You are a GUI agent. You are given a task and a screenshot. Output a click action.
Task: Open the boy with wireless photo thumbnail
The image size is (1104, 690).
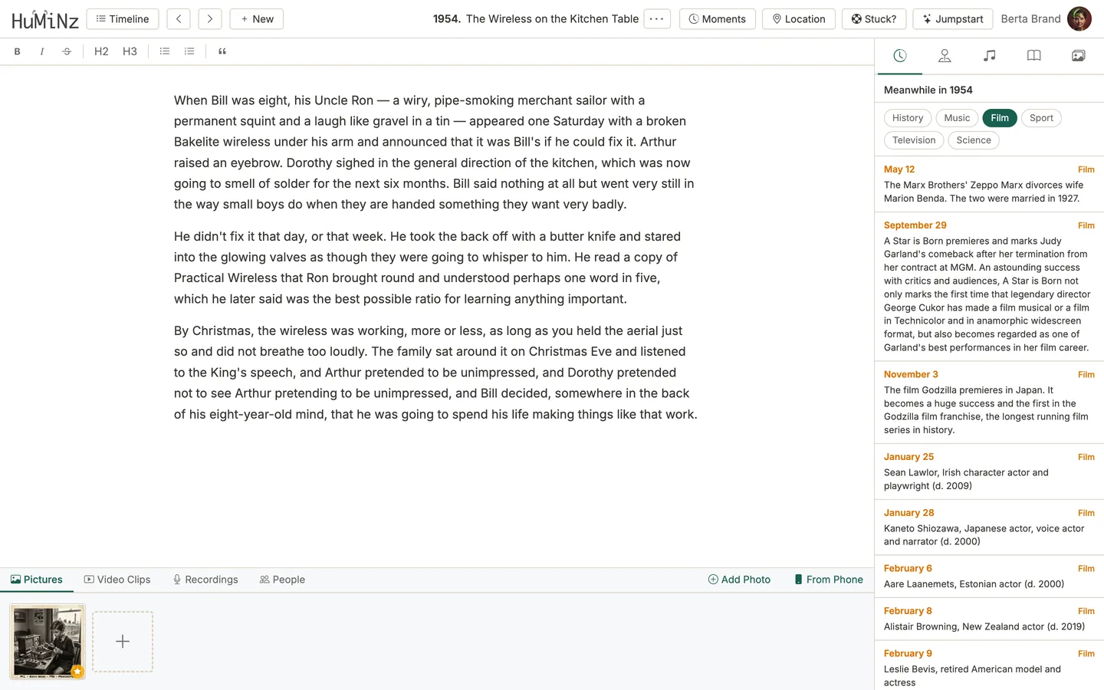pyautogui.click(x=48, y=642)
